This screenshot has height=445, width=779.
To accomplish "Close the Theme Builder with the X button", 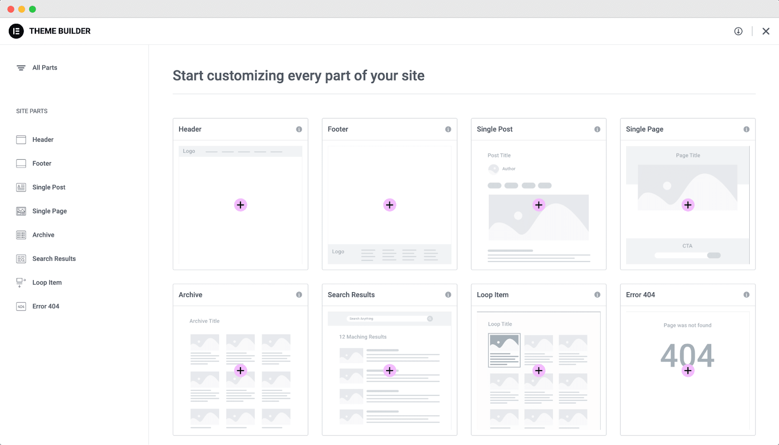I will click(765, 31).
